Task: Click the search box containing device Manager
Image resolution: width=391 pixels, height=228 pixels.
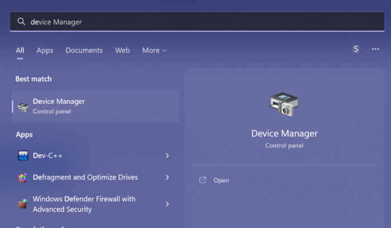Action: tap(197, 22)
